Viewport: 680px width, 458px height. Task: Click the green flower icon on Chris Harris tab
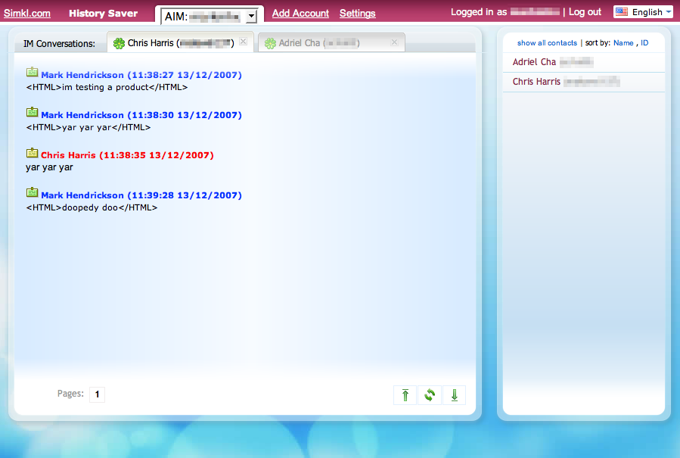point(119,44)
